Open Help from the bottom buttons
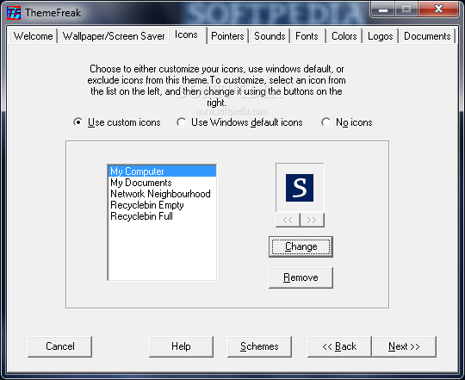Viewport: 465px width, 380px height. point(181,346)
